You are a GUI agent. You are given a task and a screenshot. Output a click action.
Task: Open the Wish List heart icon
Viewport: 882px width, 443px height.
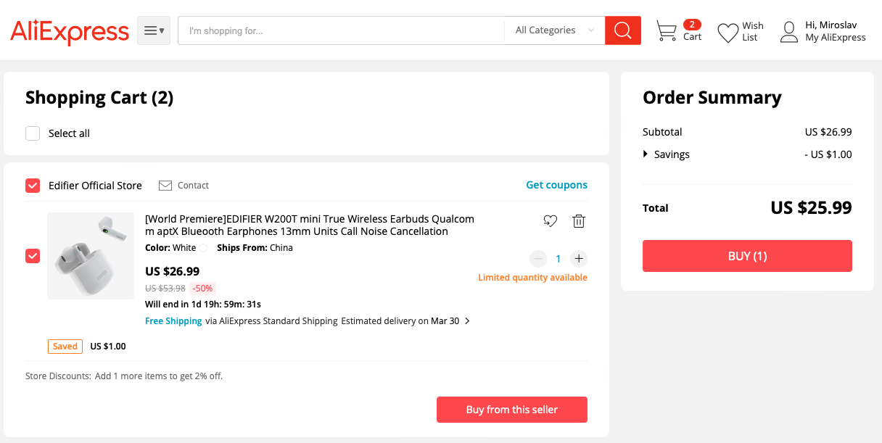(728, 33)
